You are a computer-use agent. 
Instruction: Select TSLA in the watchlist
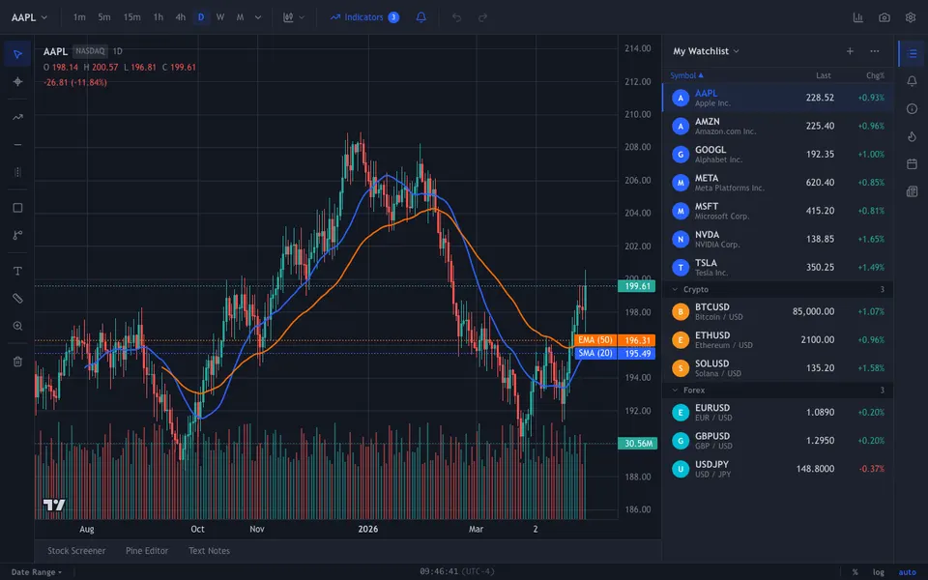(777, 268)
